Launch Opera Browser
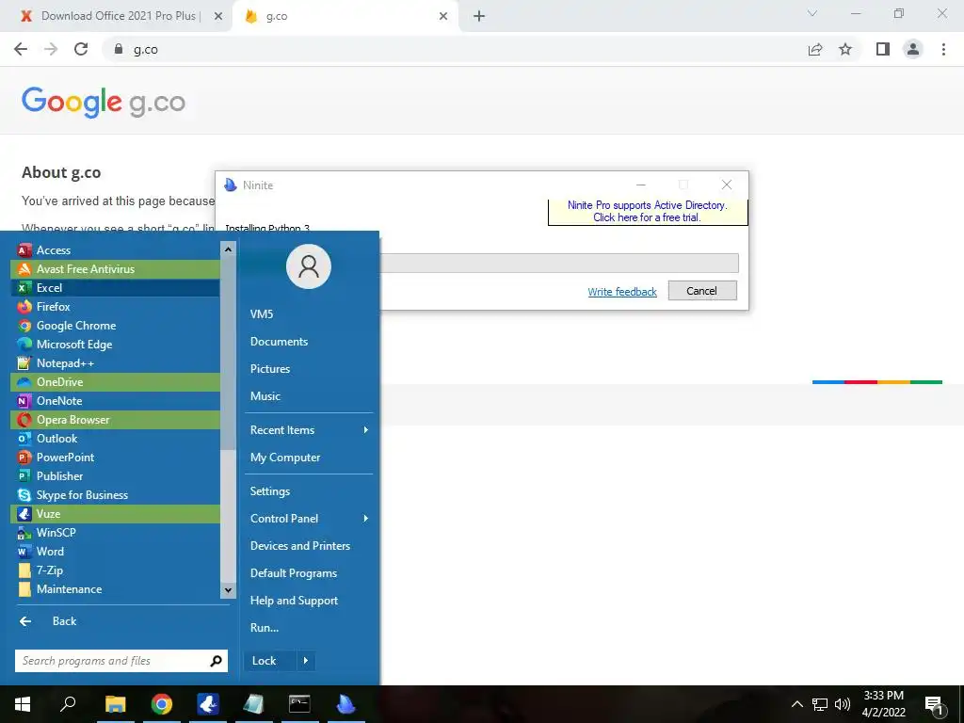 (x=115, y=420)
